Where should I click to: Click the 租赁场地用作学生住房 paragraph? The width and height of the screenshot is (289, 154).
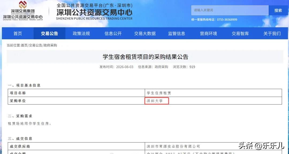29,124
